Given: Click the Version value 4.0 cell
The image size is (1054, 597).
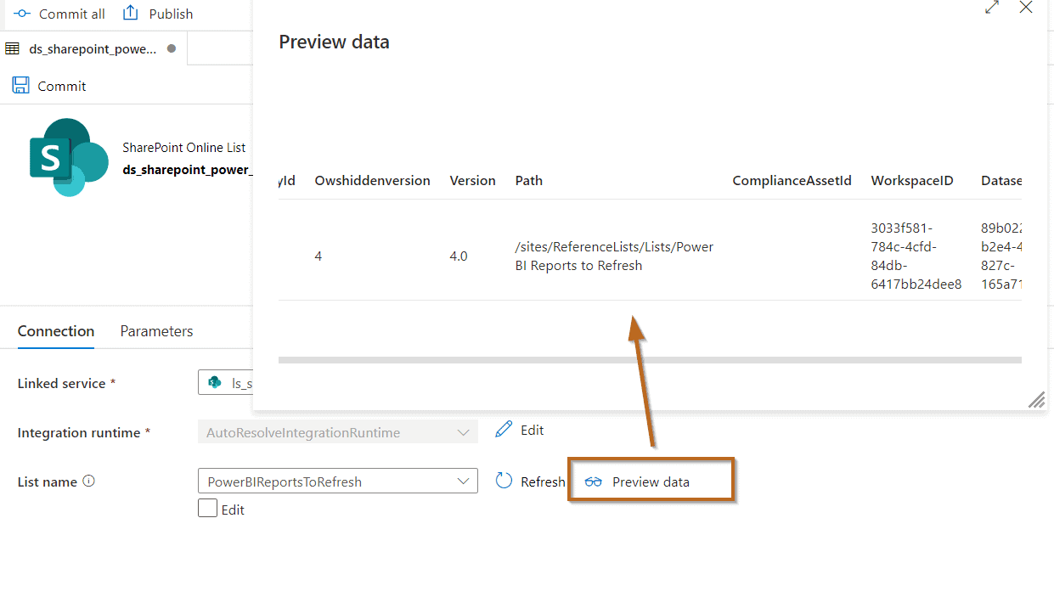Looking at the screenshot, I should 459,256.
